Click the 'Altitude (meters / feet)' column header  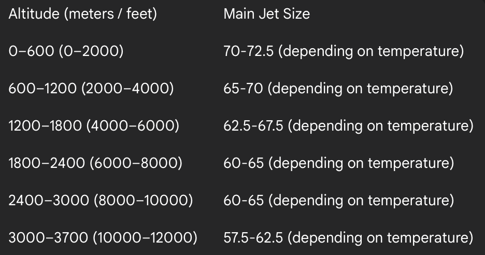click(x=82, y=14)
